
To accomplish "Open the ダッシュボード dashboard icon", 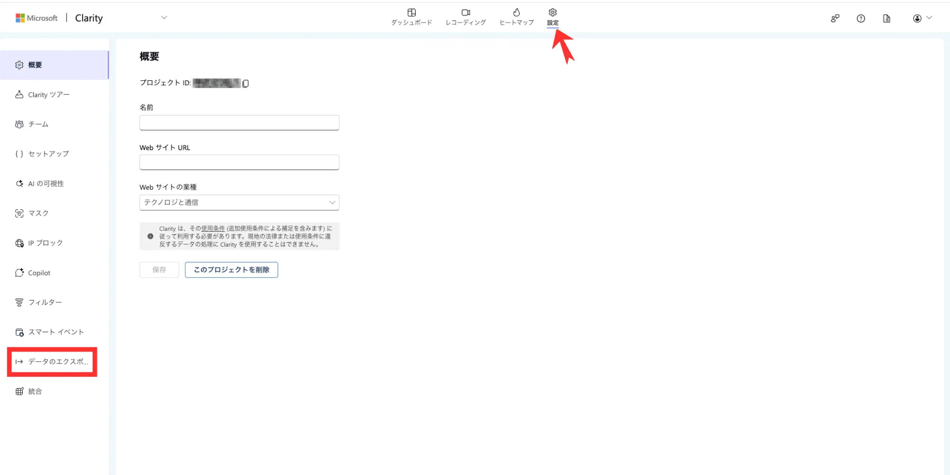I will [x=411, y=12].
